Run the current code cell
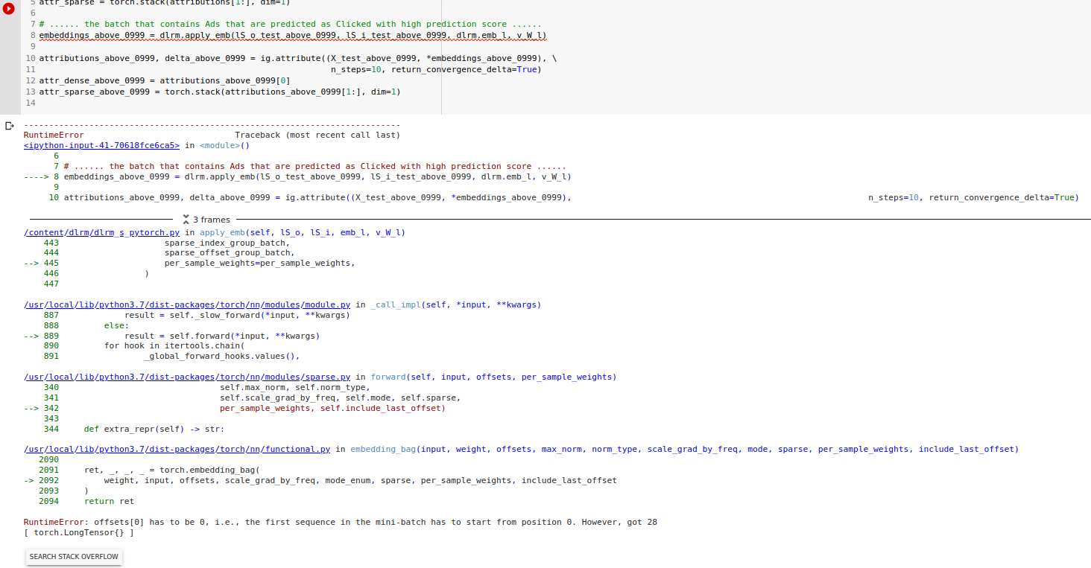 coord(8,9)
